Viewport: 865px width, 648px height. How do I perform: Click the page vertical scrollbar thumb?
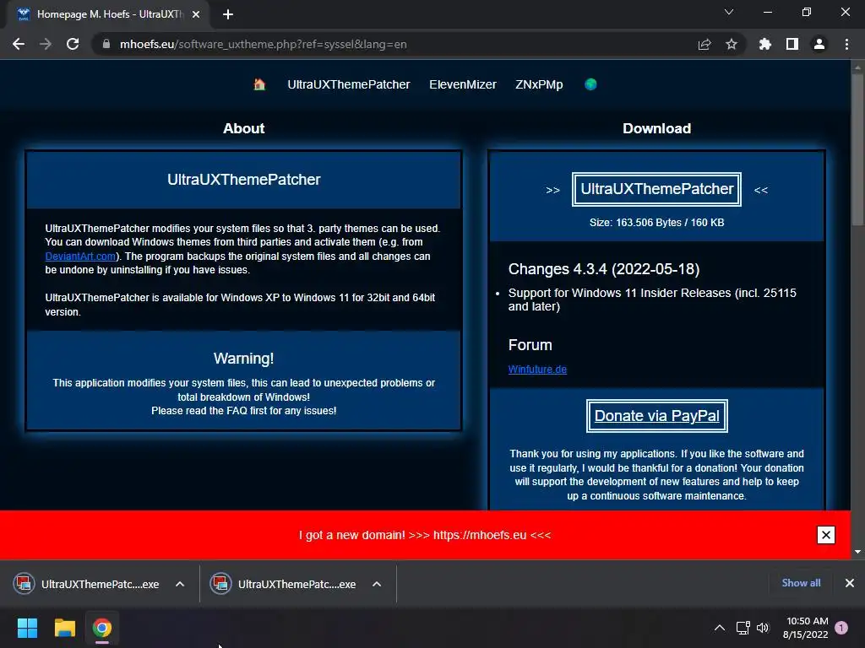857,148
